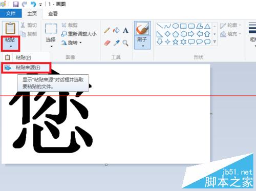Click the Undo arrow in title bar
This screenshot has width=256, height=191.
click(x=33, y=4)
